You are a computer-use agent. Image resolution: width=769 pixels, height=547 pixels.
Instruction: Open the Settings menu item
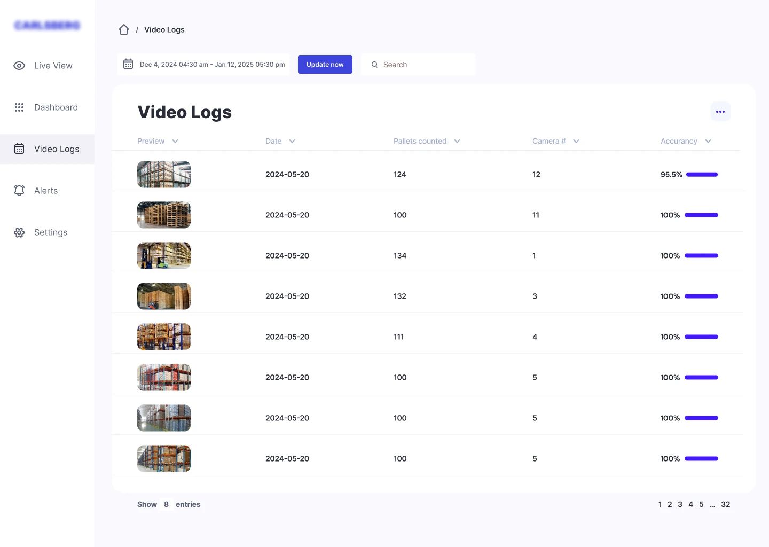tap(47, 232)
